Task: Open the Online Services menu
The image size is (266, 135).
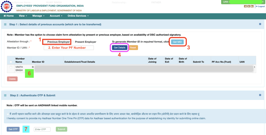Action: [78, 16]
